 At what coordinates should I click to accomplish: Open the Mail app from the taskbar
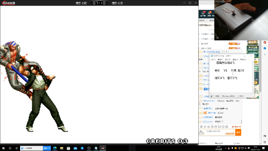(75, 148)
